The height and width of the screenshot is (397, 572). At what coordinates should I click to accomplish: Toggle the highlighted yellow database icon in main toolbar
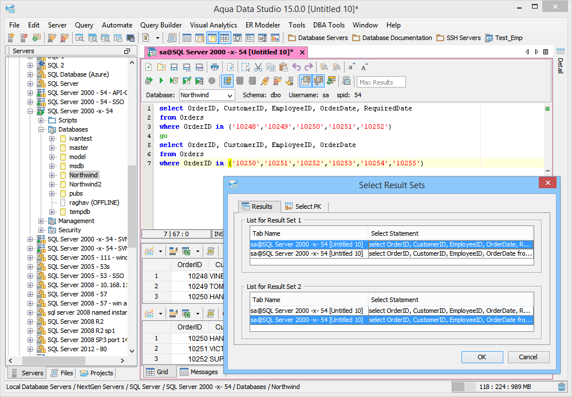[211, 38]
